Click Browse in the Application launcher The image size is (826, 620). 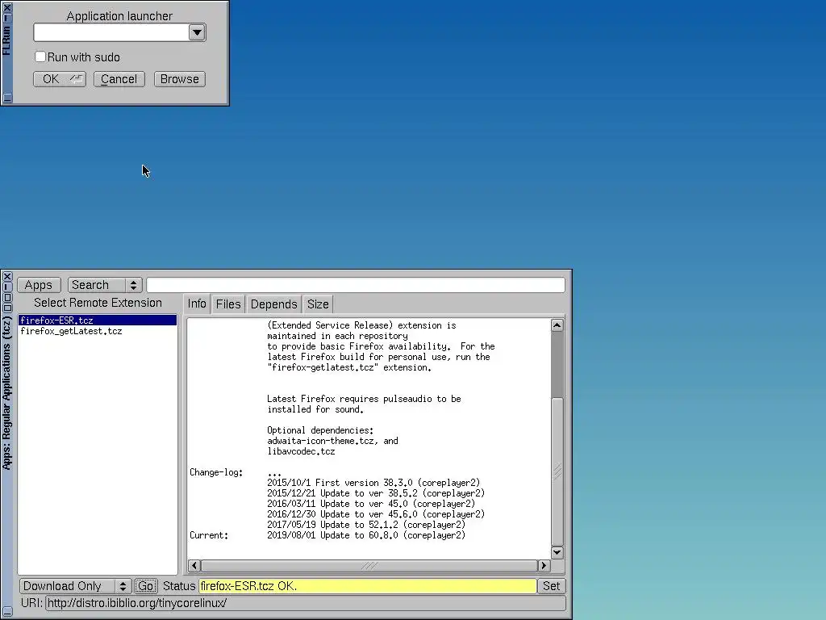click(180, 79)
